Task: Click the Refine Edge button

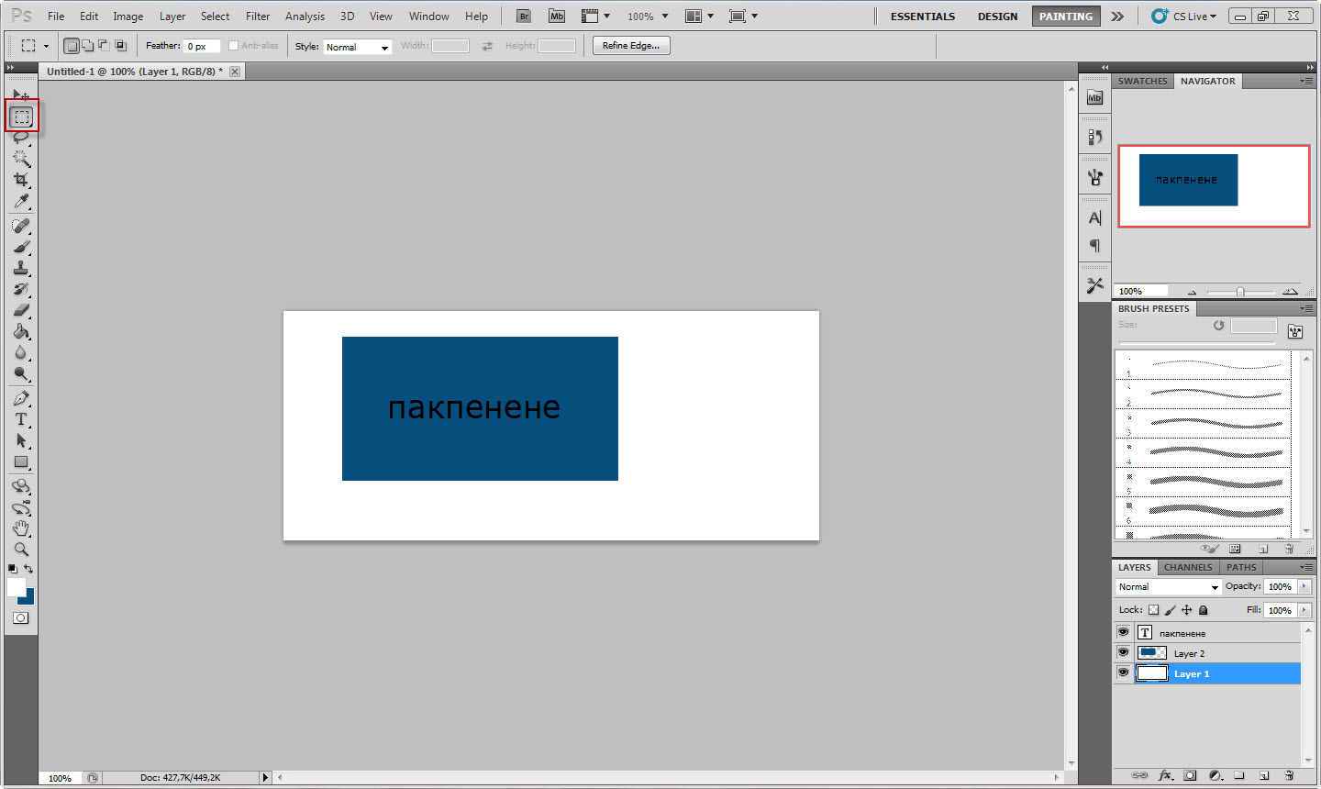Action: (x=631, y=46)
